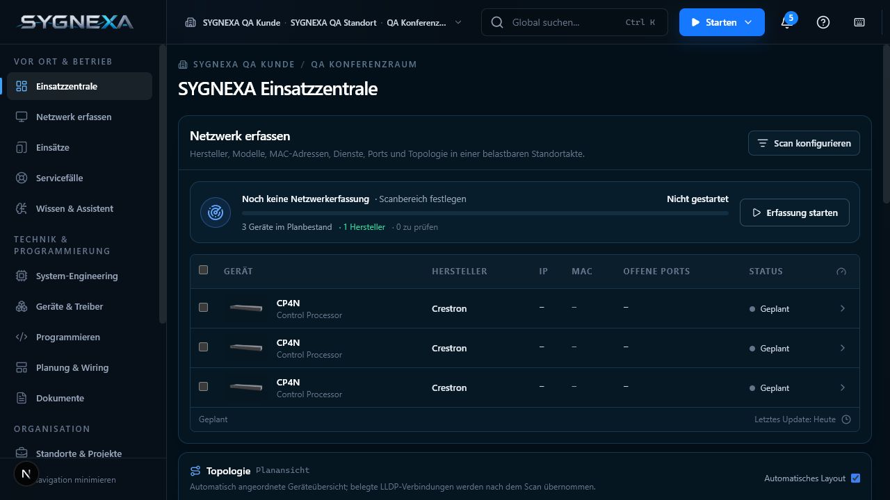The width and height of the screenshot is (890, 500).
Task: Click Geplant status of third row
Action: pyautogui.click(x=770, y=387)
